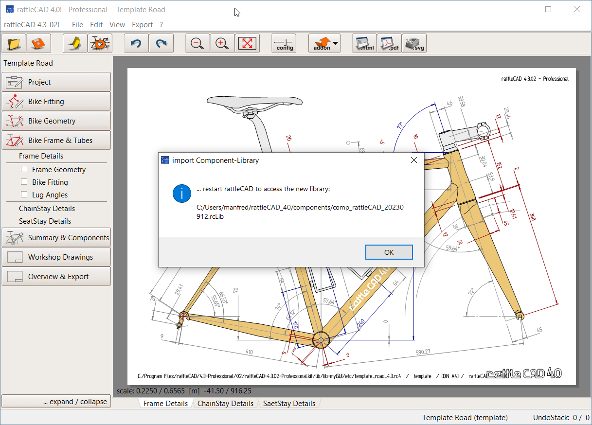Open the View menu
The image size is (592, 425).
(x=117, y=24)
